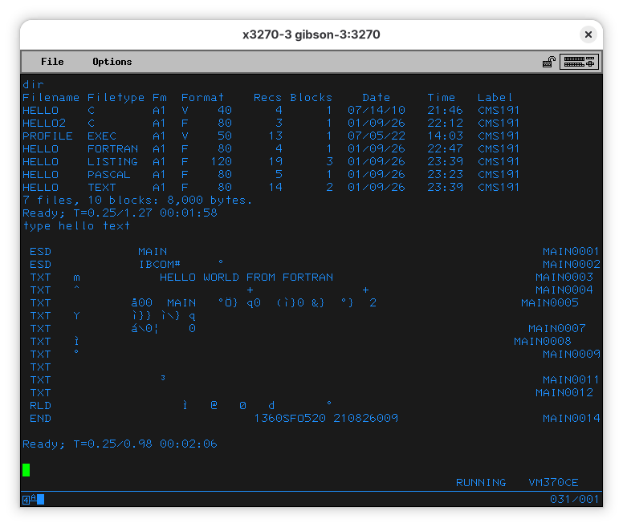Open the on-screen keypad icon
The image size is (623, 527).
579,62
